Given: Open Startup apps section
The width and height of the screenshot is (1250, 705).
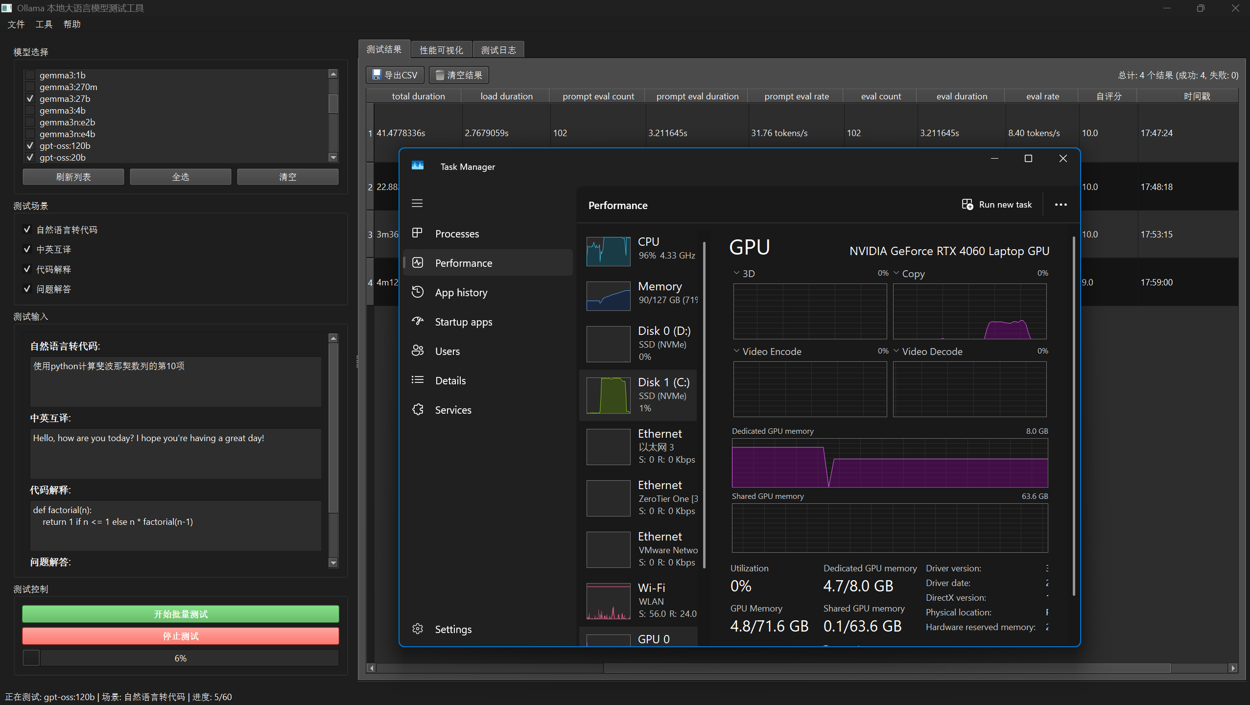Looking at the screenshot, I should point(463,322).
